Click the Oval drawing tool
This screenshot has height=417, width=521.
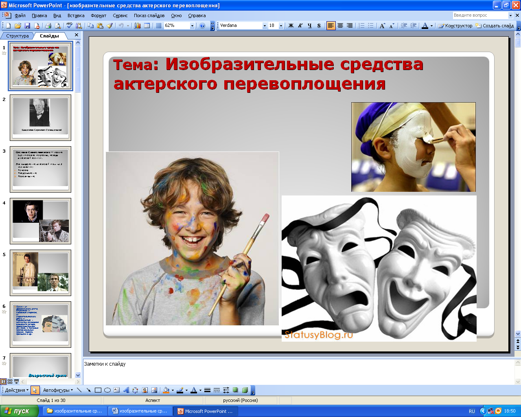(x=107, y=390)
